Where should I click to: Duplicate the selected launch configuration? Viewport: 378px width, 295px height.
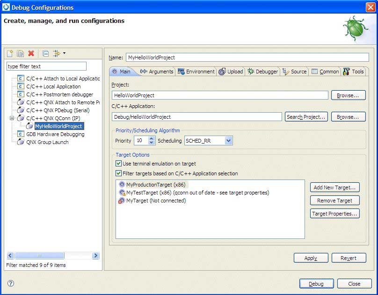pyautogui.click(x=20, y=53)
